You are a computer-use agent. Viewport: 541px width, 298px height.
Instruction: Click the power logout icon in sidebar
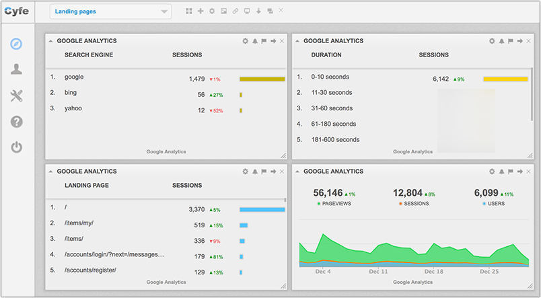[x=16, y=147]
